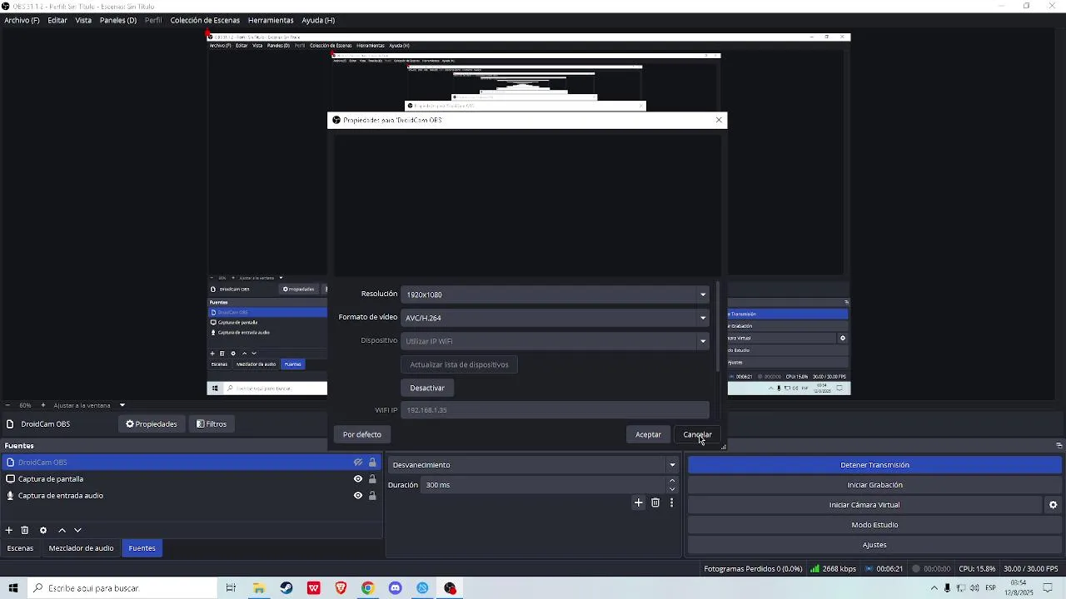
Task: Add a new source with the plus icon
Action: 9,530
